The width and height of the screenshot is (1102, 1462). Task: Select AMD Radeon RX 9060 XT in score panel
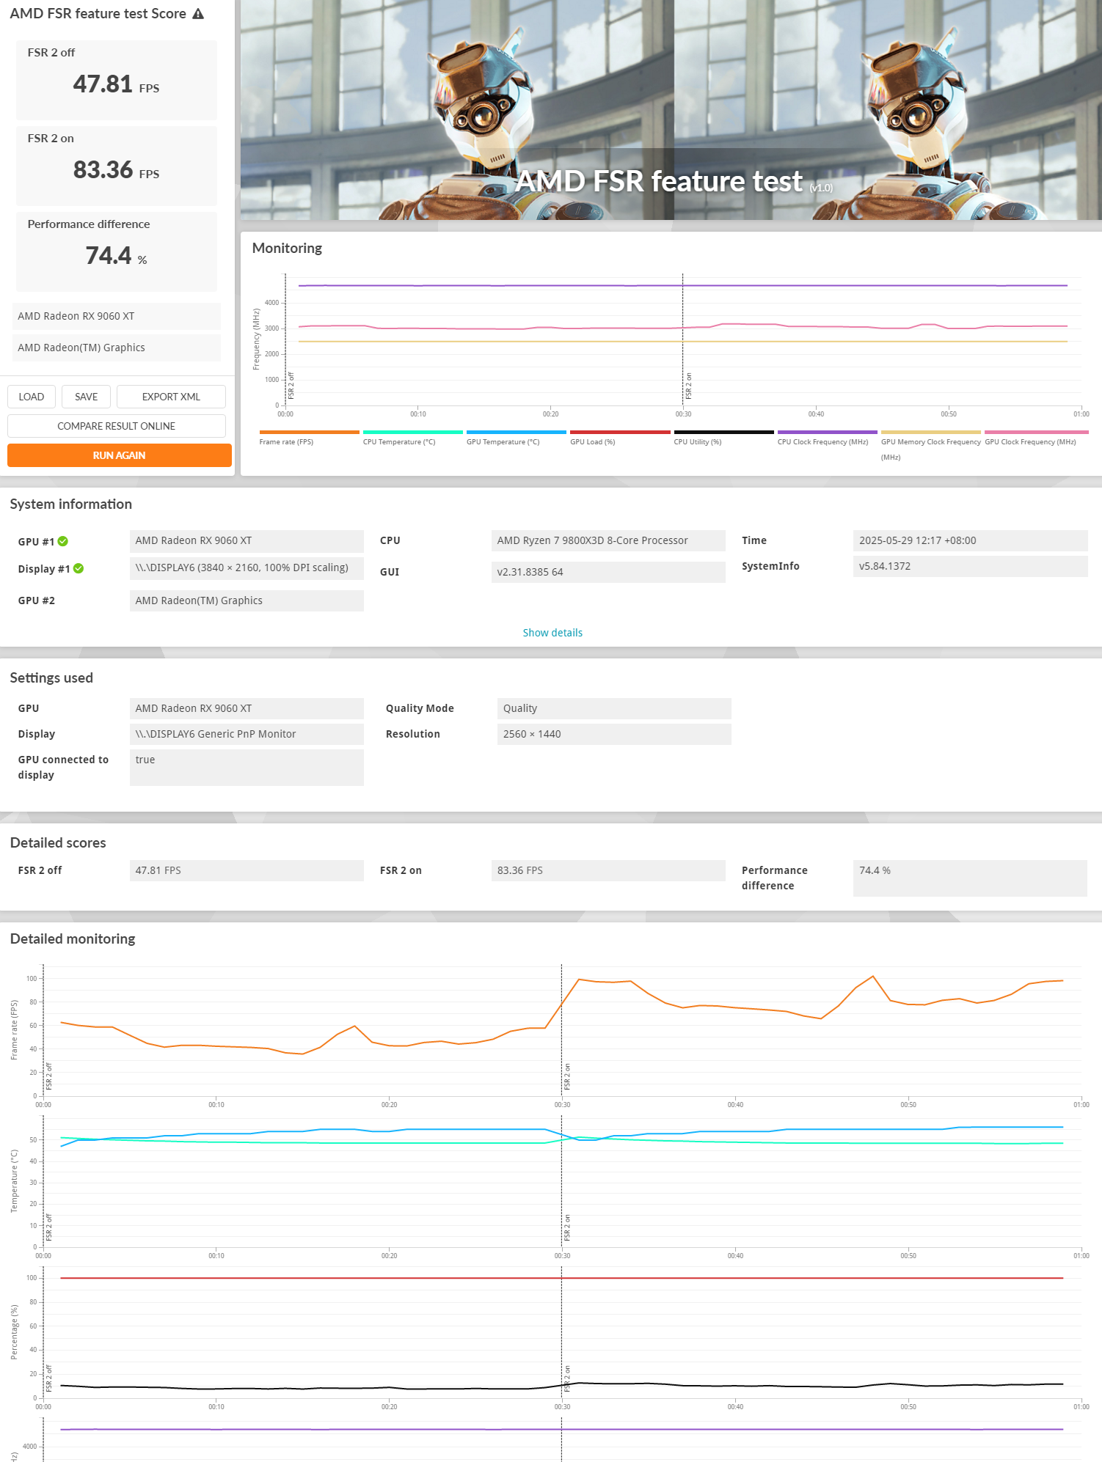(117, 316)
